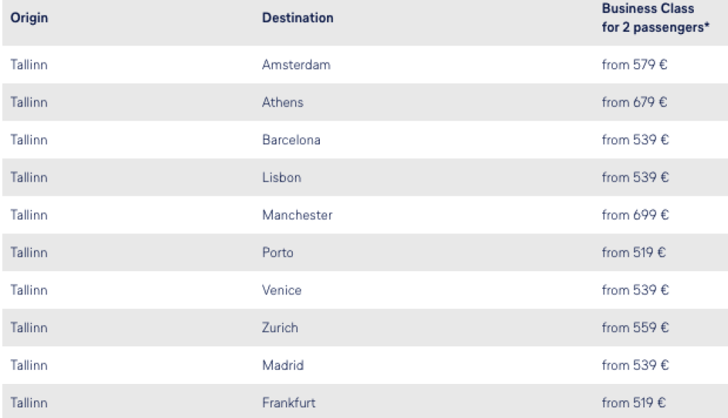Click the Frankfurt destination text
This screenshot has height=418, width=728.
click(x=289, y=403)
